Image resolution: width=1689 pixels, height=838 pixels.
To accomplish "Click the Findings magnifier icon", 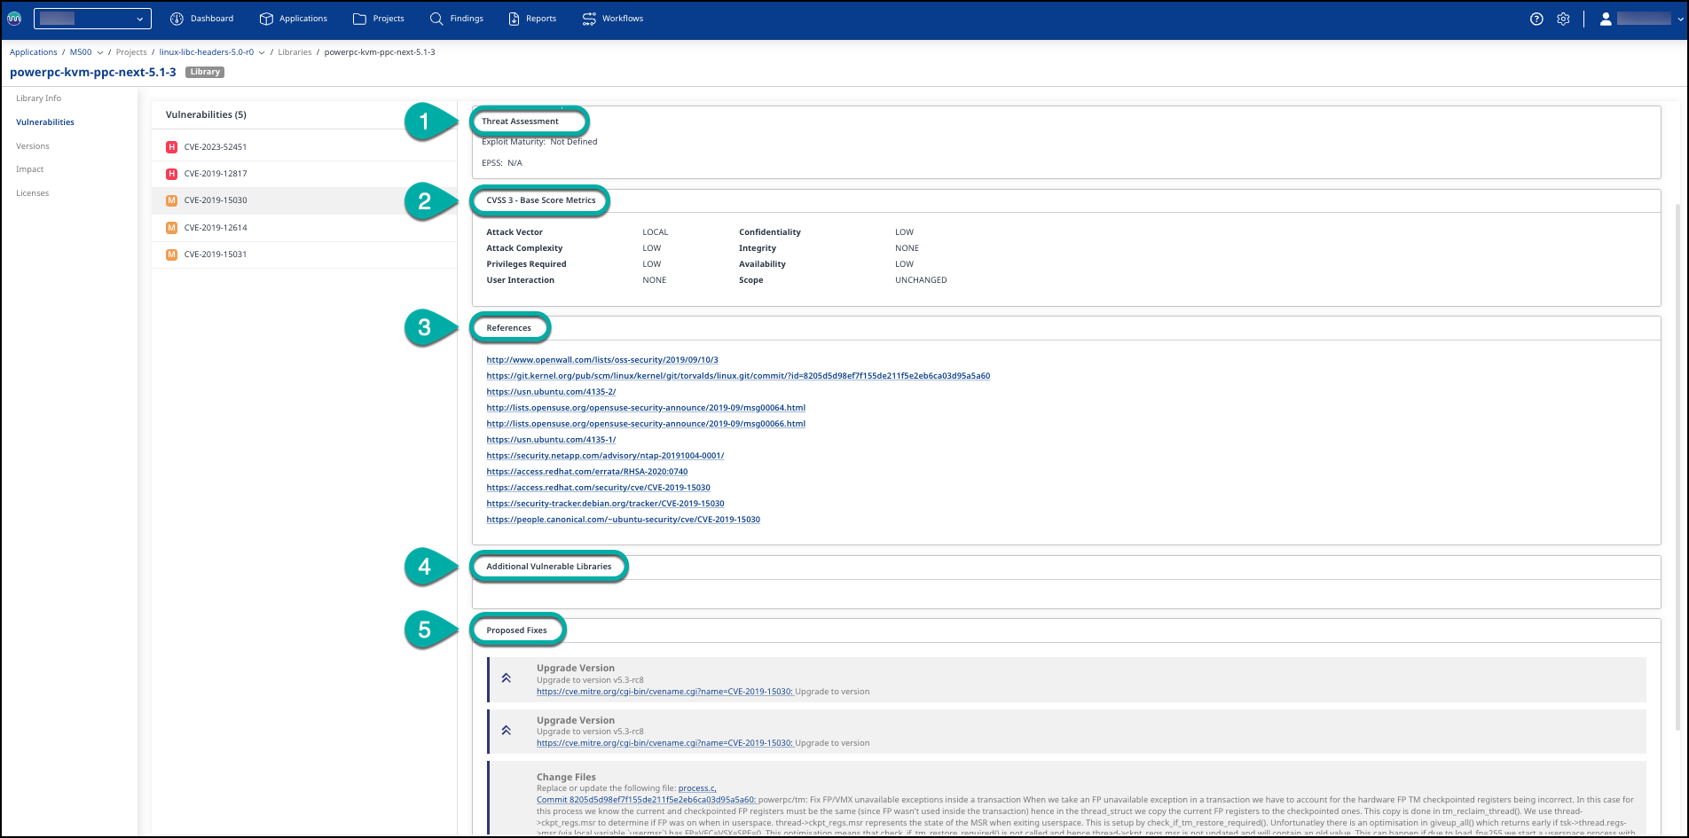I will click(x=436, y=19).
